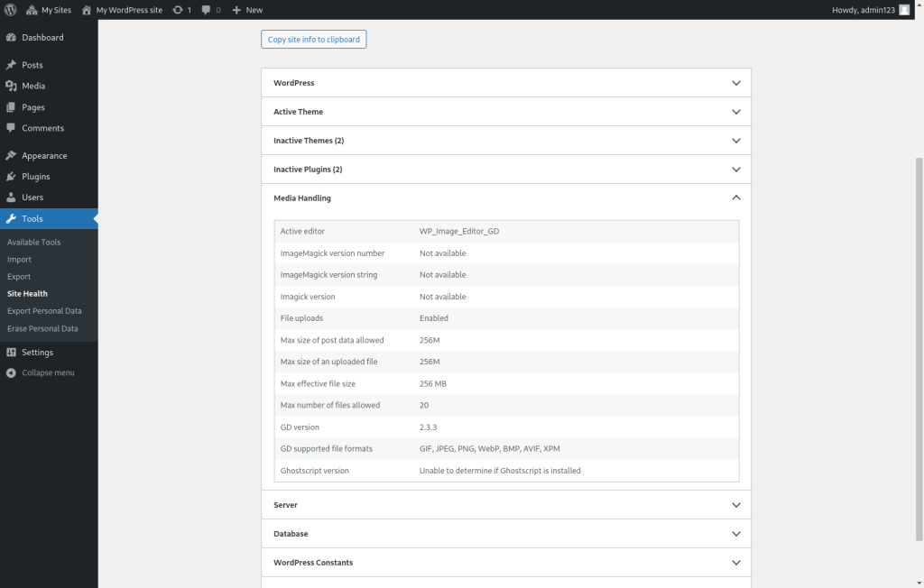
Task: Click the Media icon in sidebar
Action: (x=11, y=86)
